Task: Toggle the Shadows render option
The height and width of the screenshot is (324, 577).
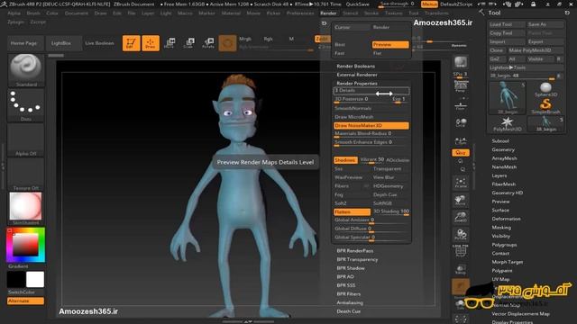Action: pyautogui.click(x=345, y=160)
